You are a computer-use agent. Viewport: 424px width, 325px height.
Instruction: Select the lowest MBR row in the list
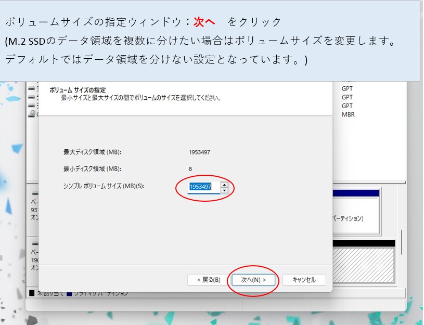pyautogui.click(x=348, y=114)
